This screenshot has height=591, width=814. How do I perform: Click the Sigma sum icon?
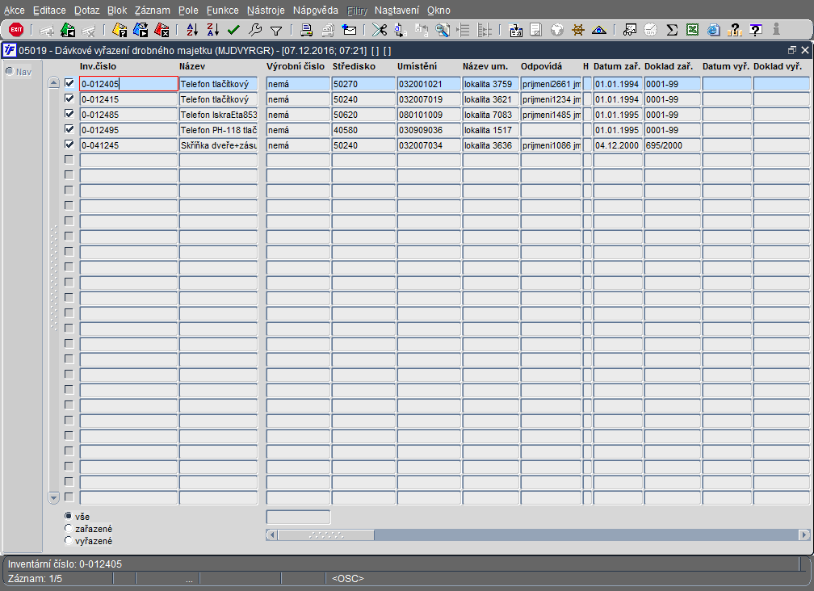pyautogui.click(x=672, y=30)
